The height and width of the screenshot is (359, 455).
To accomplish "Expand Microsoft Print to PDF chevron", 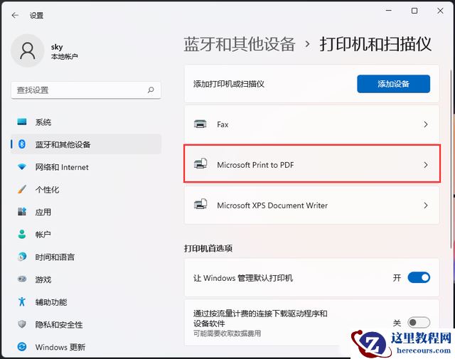I will click(425, 165).
